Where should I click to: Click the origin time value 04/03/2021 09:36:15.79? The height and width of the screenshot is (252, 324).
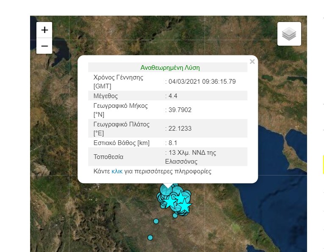pyautogui.click(x=201, y=82)
